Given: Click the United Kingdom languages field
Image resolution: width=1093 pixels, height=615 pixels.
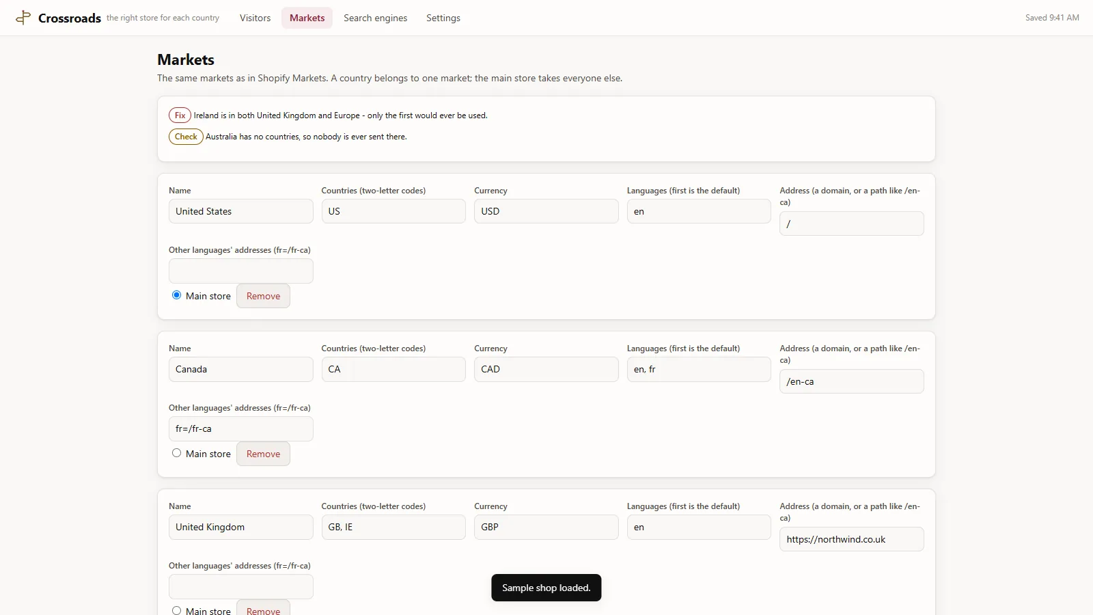Looking at the screenshot, I should tap(699, 527).
